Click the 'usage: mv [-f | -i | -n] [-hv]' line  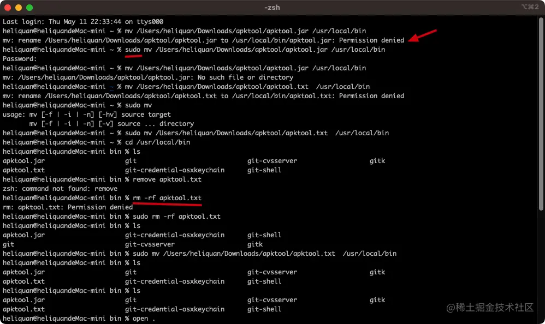pyautogui.click(x=86, y=115)
